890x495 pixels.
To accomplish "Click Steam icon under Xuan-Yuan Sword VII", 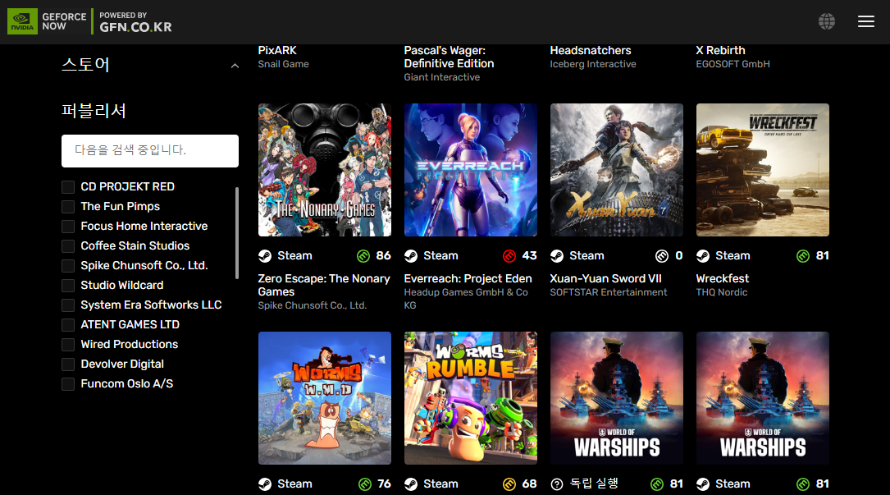I will click(557, 256).
